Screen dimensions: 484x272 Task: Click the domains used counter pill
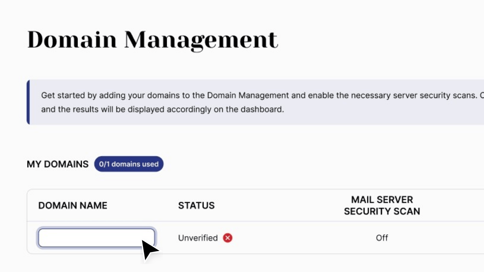pos(129,164)
